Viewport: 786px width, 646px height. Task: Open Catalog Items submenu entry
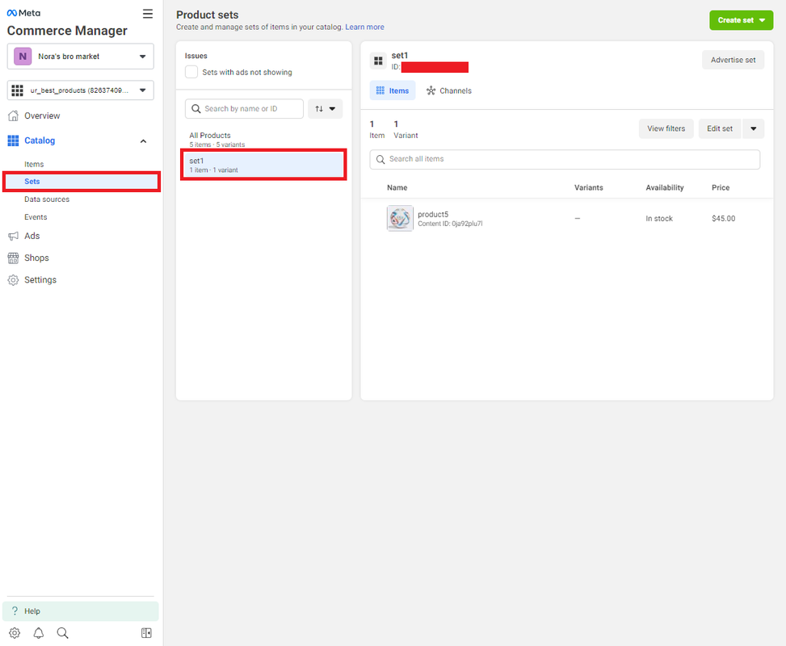34,165
